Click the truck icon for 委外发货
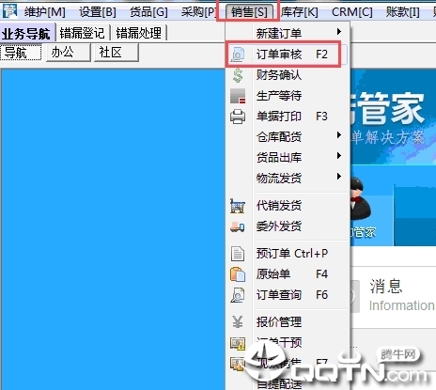The width and height of the screenshot is (436, 390). 238,226
